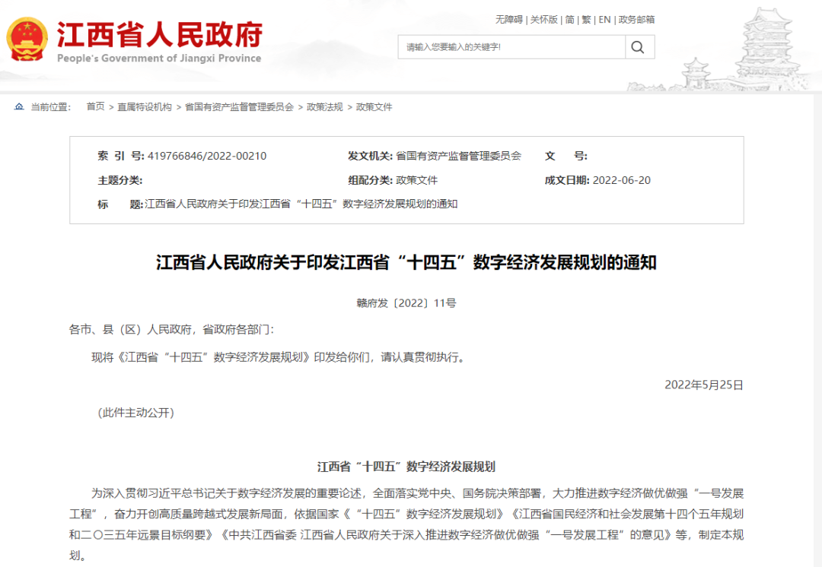Click the 标题 field title text in info box
This screenshot has width=822, height=567.
pyautogui.click(x=301, y=204)
